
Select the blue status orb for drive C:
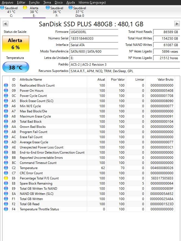2,8
